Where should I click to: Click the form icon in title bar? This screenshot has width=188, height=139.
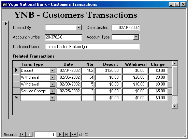[x=4, y=4]
